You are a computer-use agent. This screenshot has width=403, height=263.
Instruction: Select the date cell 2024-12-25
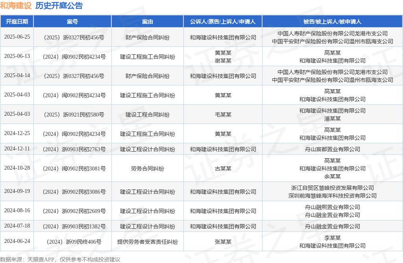(17, 133)
